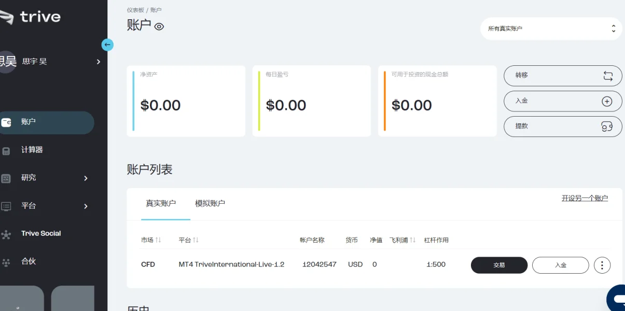The width and height of the screenshot is (625, 311).
Task: Click the 开设另一个账户 link
Action: pyautogui.click(x=585, y=198)
